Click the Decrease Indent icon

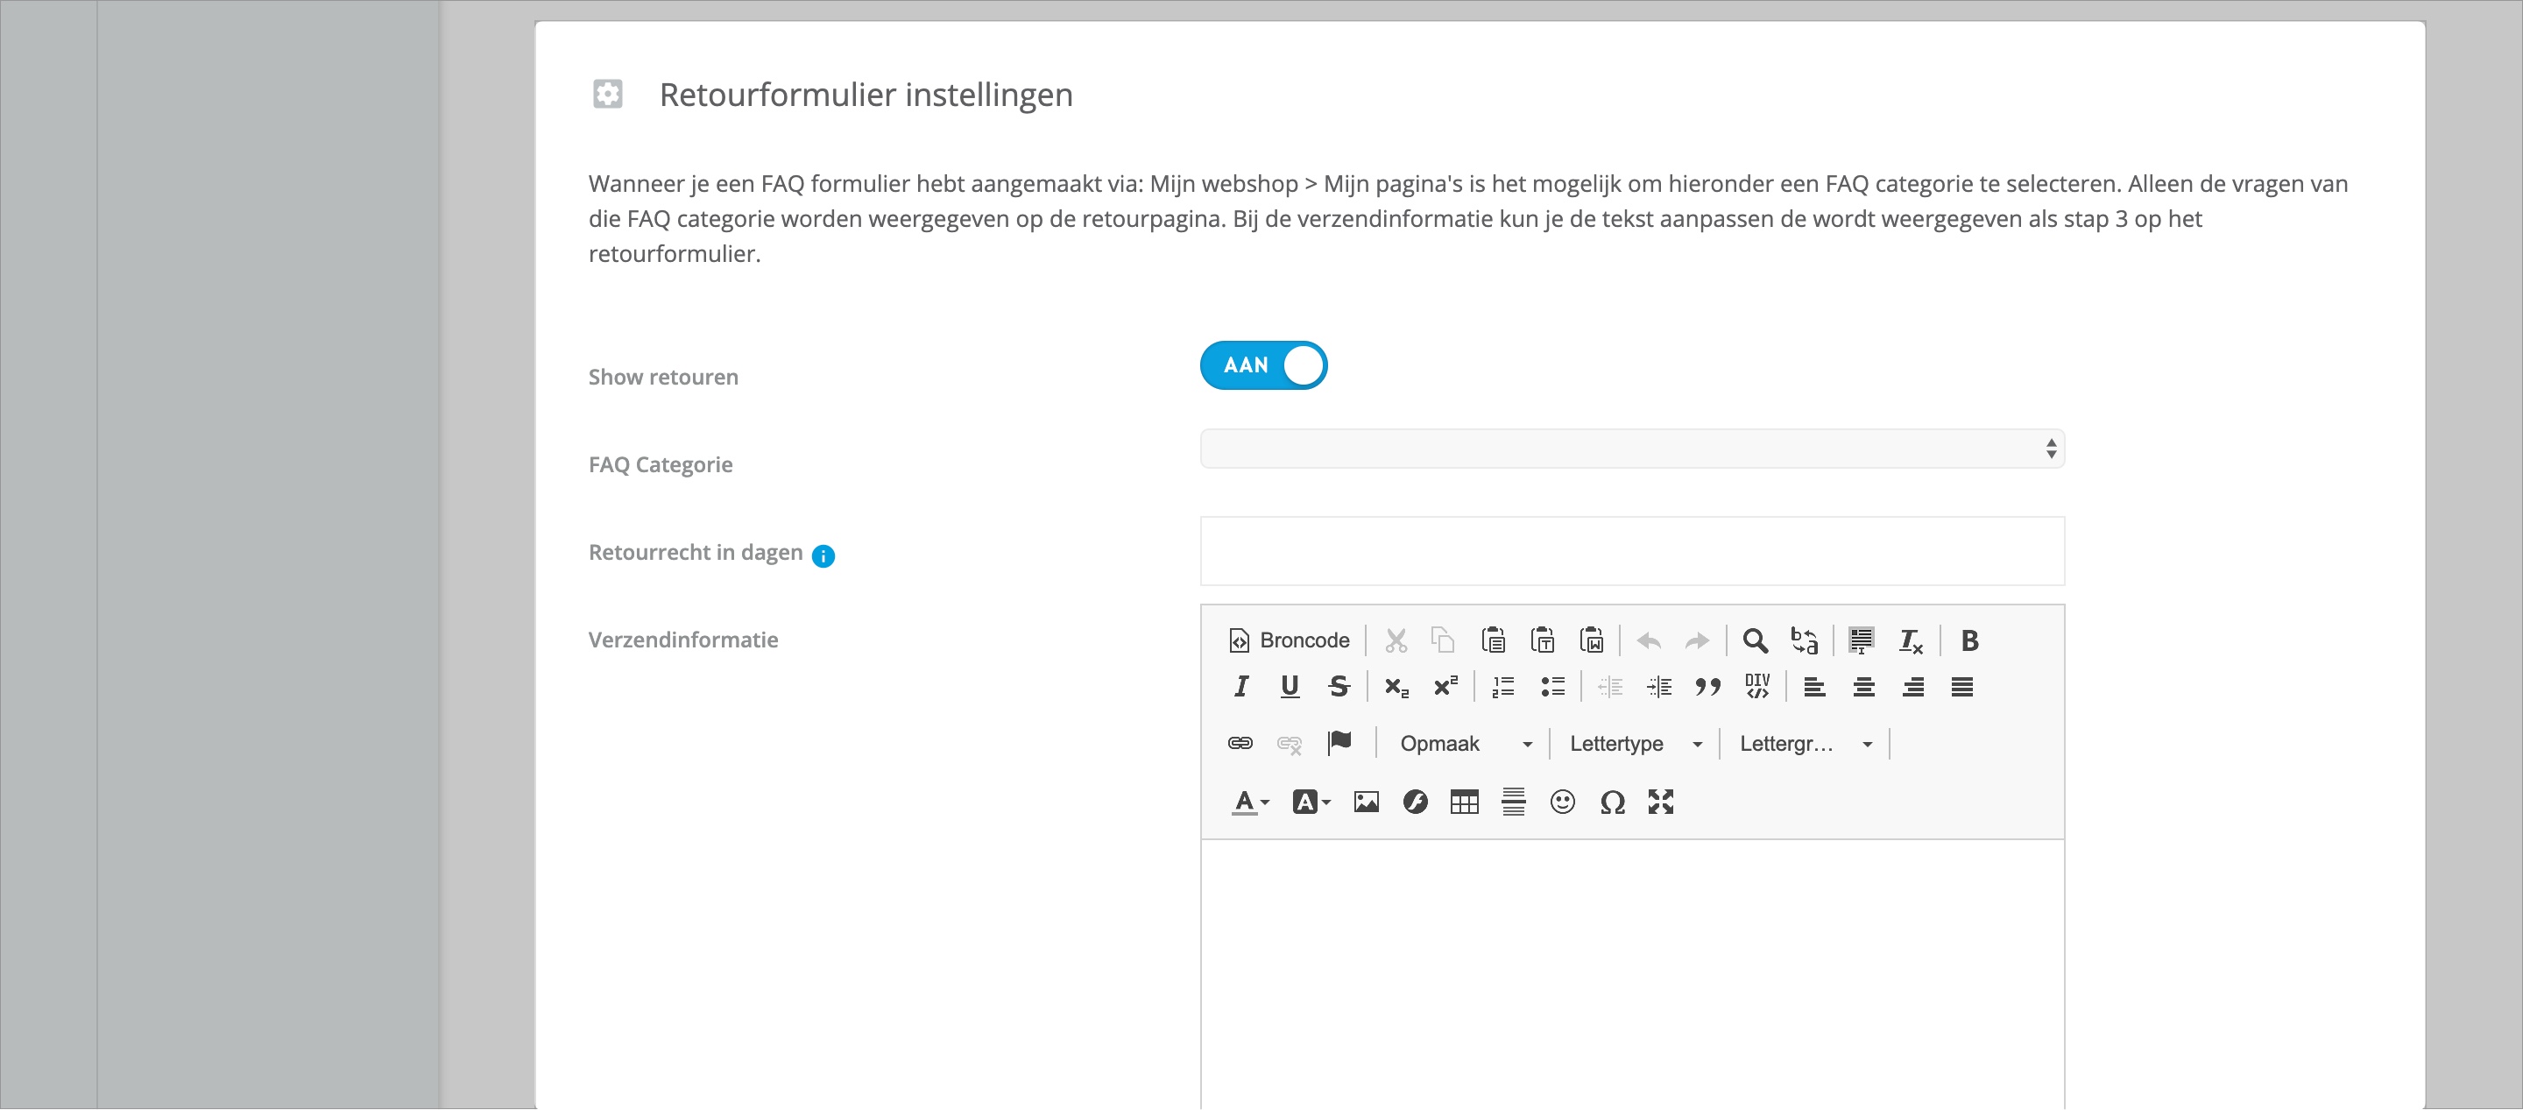point(1610,687)
